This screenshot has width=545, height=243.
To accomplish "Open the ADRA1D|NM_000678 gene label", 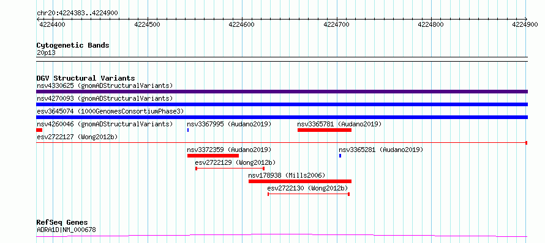I will tap(66, 230).
